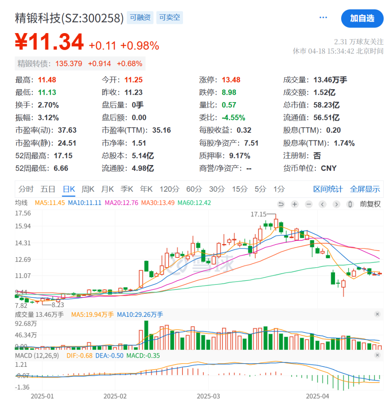
Task: Switch to the 60分 chart tab
Action: 194,189
